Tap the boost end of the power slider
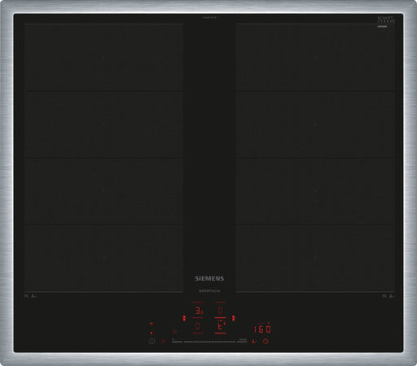 243,342
